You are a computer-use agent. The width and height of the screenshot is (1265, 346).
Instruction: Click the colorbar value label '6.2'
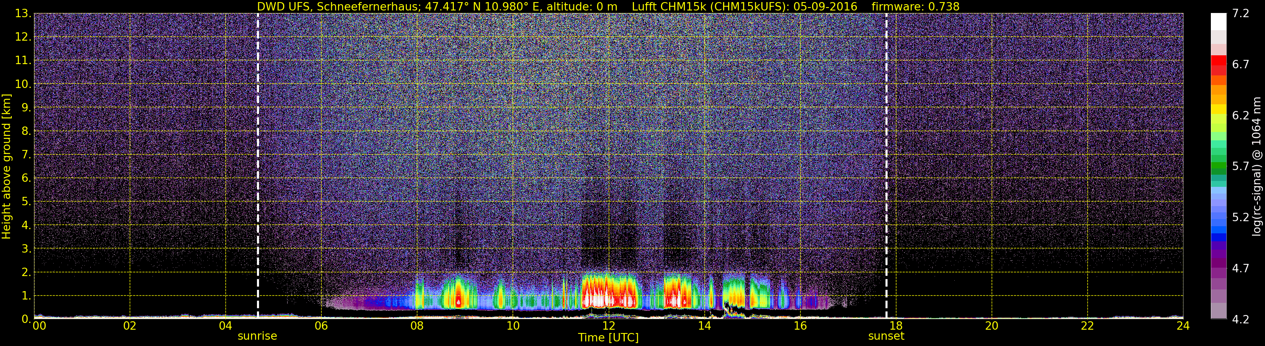pyautogui.click(x=1241, y=116)
